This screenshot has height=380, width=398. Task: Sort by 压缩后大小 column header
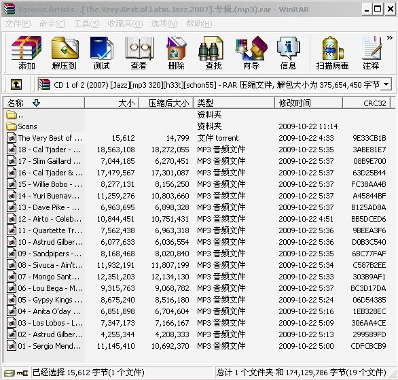[x=166, y=103]
